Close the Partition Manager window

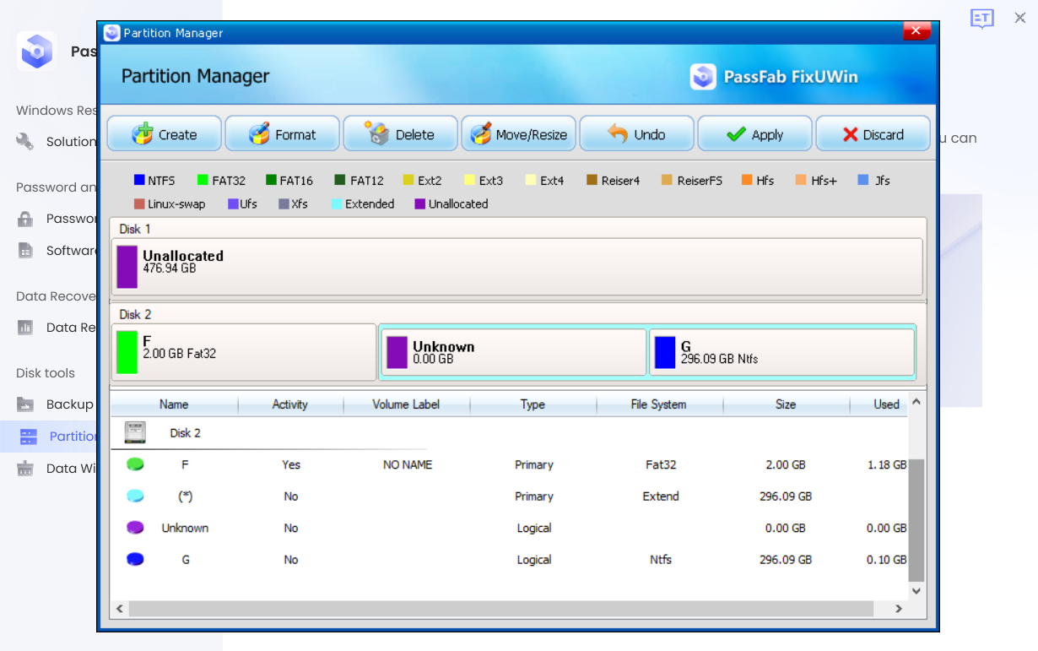(916, 31)
